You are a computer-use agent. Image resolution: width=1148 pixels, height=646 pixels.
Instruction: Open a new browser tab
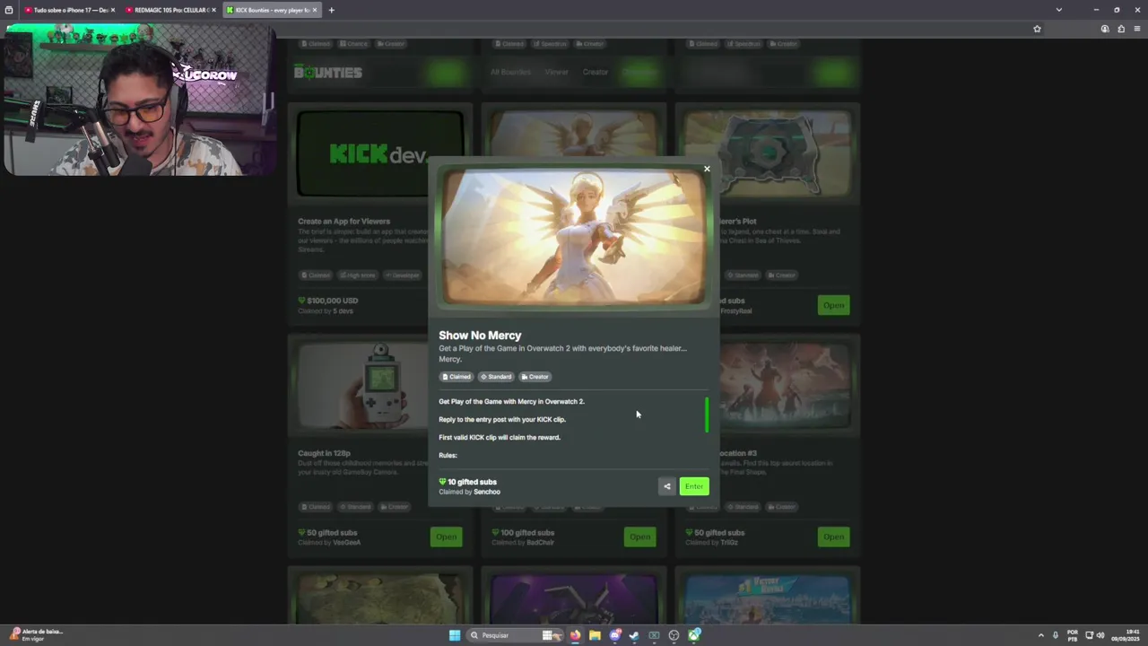coord(331,10)
